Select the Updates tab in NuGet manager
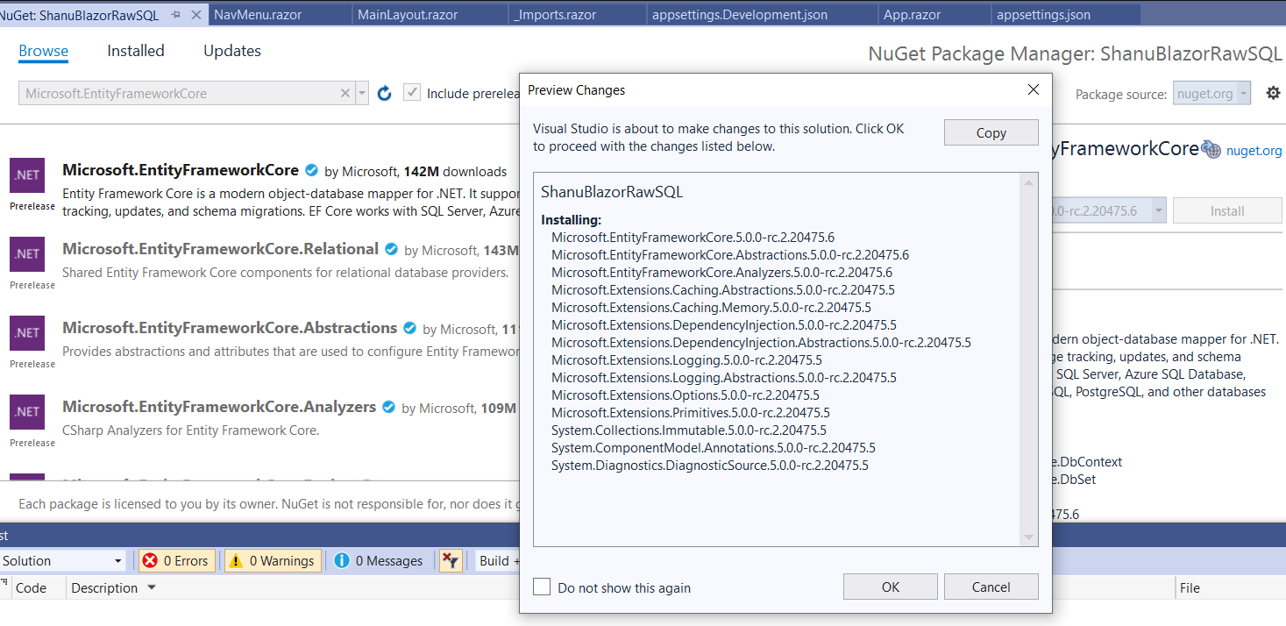This screenshot has width=1286, height=626. click(x=232, y=51)
